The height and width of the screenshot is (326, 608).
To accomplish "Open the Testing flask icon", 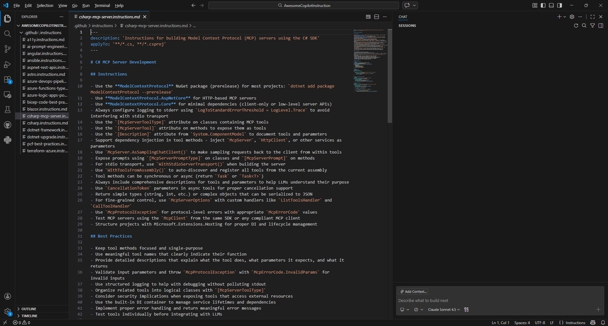I will pyautogui.click(x=8, y=109).
